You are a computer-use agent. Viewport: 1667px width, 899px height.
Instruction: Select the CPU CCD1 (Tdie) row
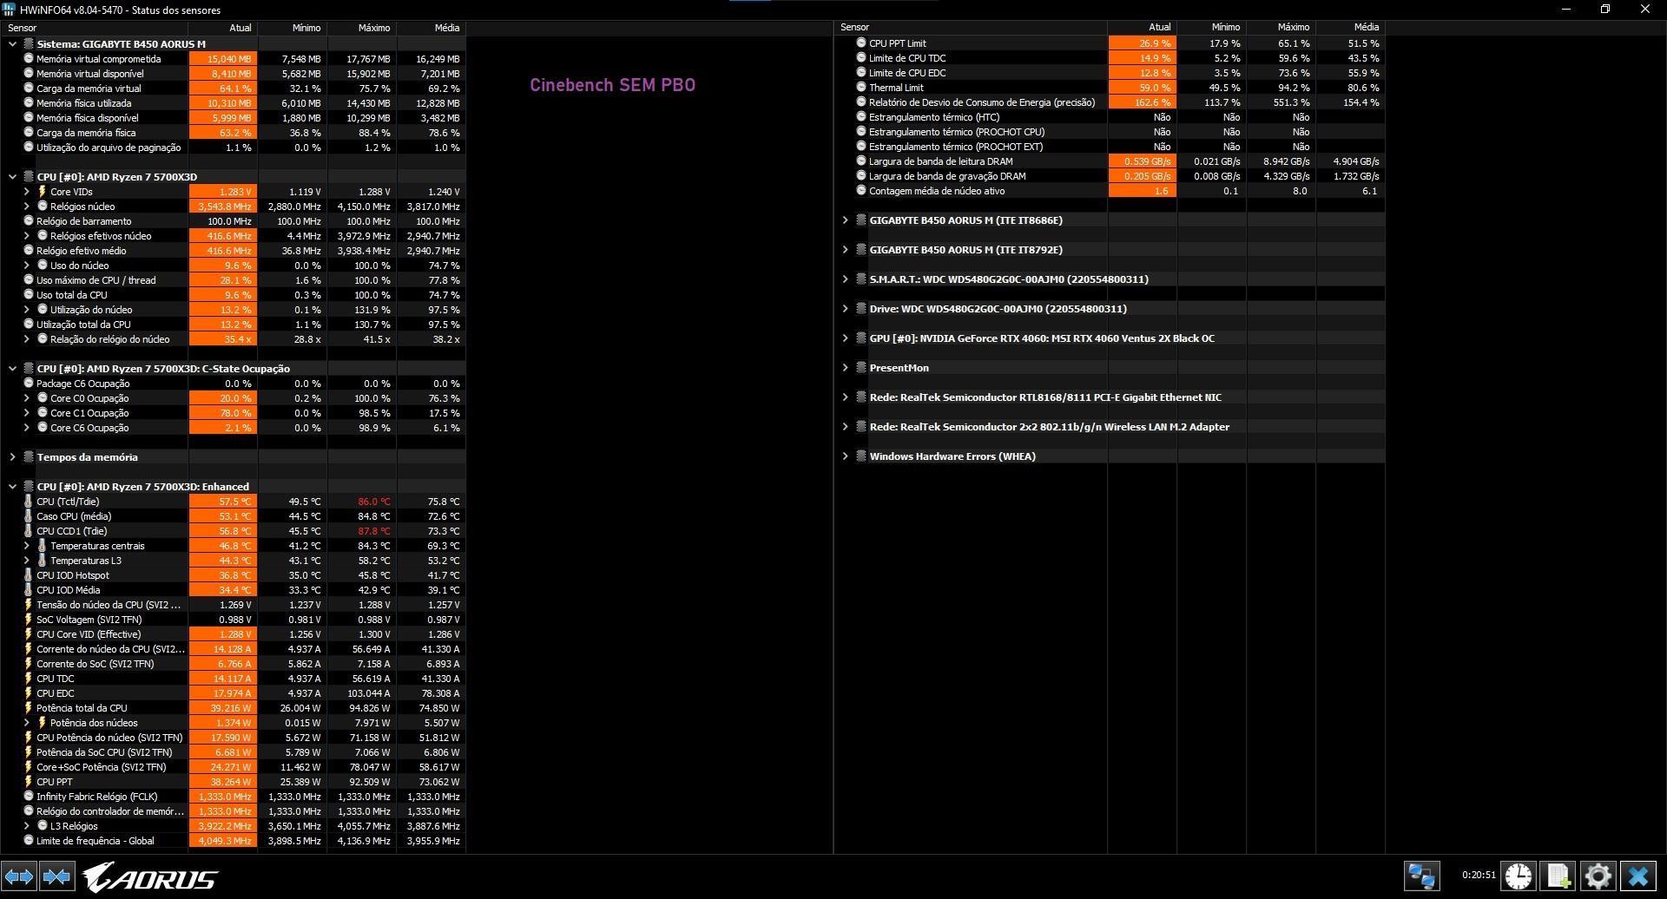(234, 531)
